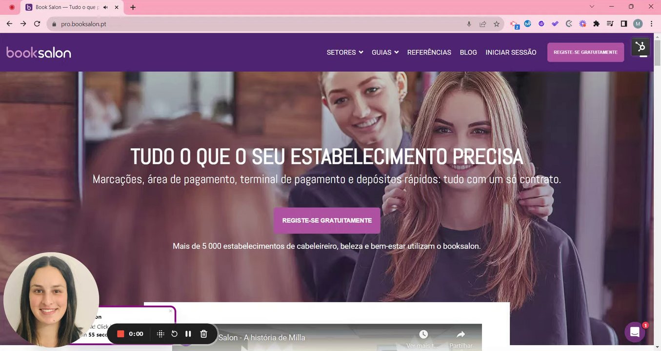
Task: Go back in browser history
Action: pyautogui.click(x=9, y=24)
